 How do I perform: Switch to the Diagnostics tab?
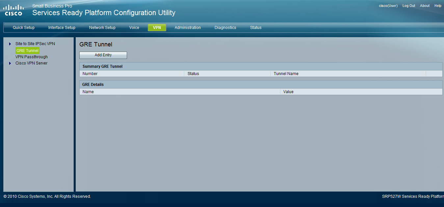pos(225,28)
